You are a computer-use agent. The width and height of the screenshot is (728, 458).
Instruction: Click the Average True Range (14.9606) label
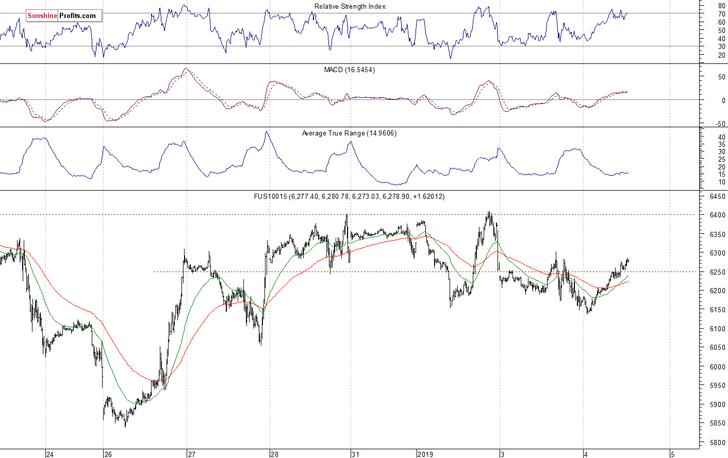coord(349,133)
